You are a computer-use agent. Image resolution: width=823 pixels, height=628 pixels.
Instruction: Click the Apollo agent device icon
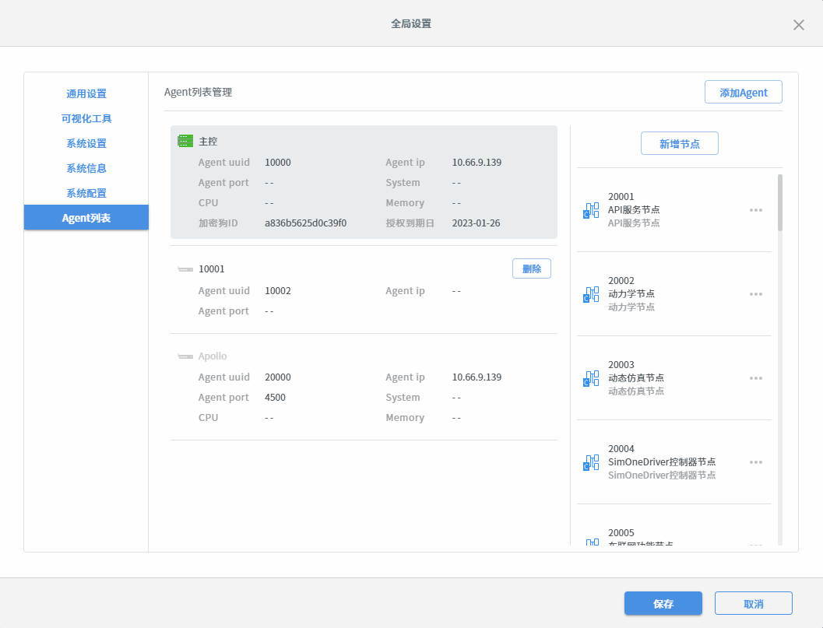(x=185, y=356)
